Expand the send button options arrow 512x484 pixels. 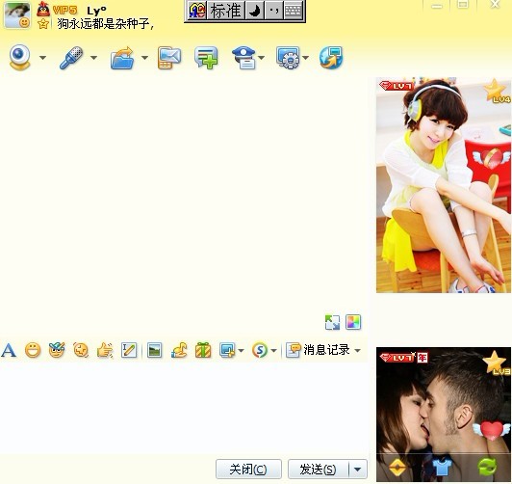[x=358, y=470]
